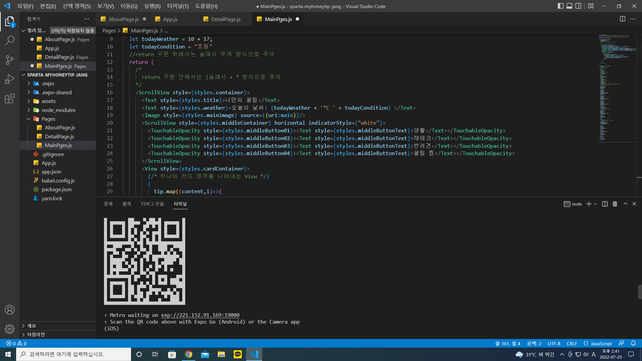Open Chrome from the taskbar
642x361 pixels.
click(x=189, y=354)
